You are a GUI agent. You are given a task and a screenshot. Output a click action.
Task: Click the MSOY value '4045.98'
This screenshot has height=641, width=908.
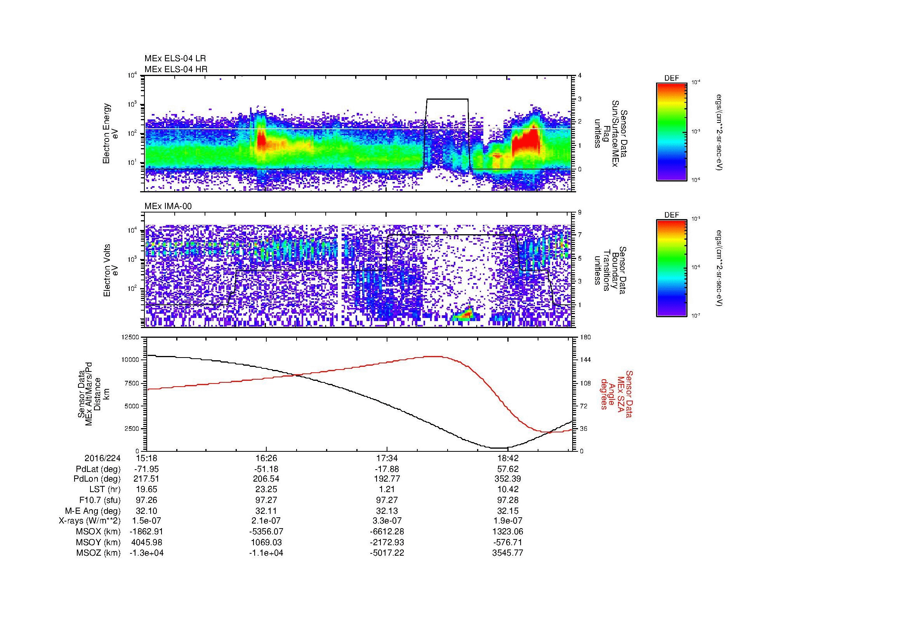pos(146,542)
